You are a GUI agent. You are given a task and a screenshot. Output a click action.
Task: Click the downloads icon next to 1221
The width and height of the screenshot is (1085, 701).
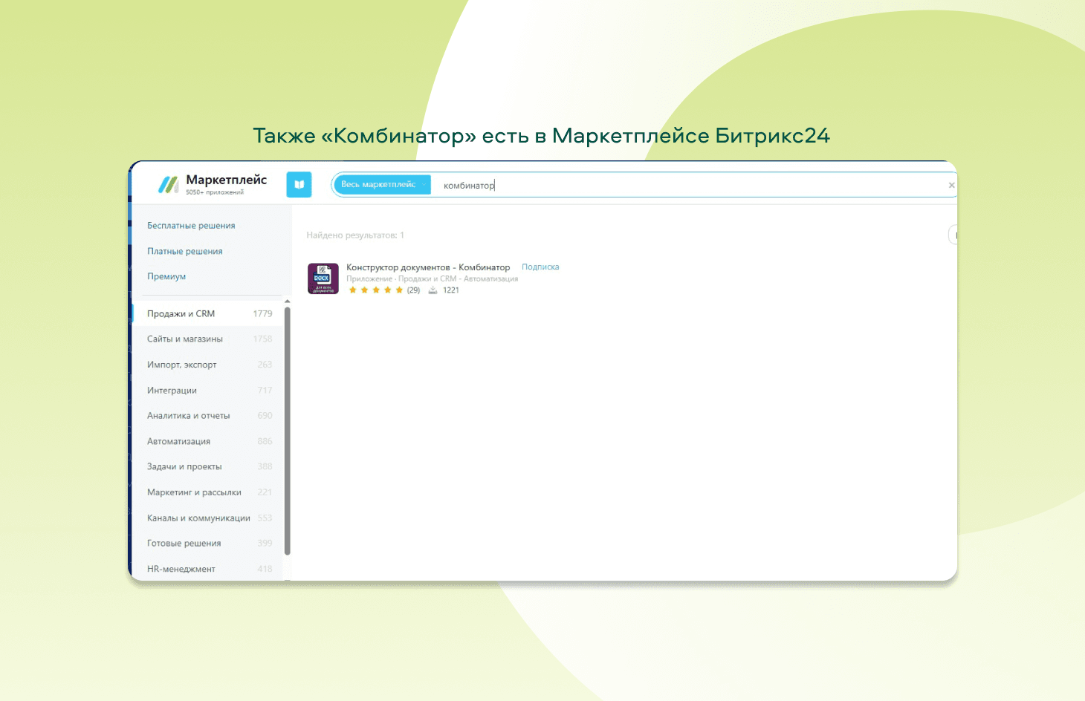pyautogui.click(x=433, y=290)
